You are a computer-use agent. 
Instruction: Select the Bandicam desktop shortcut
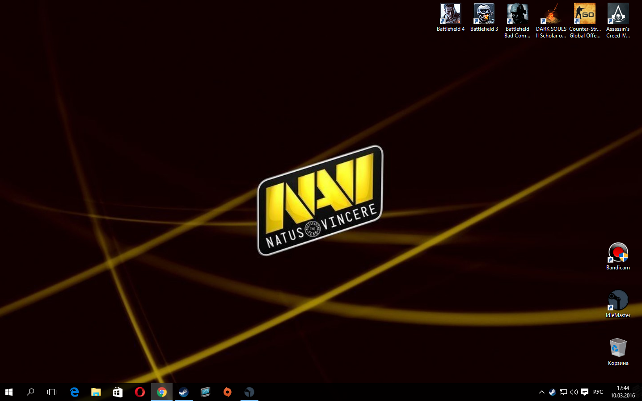tap(618, 256)
